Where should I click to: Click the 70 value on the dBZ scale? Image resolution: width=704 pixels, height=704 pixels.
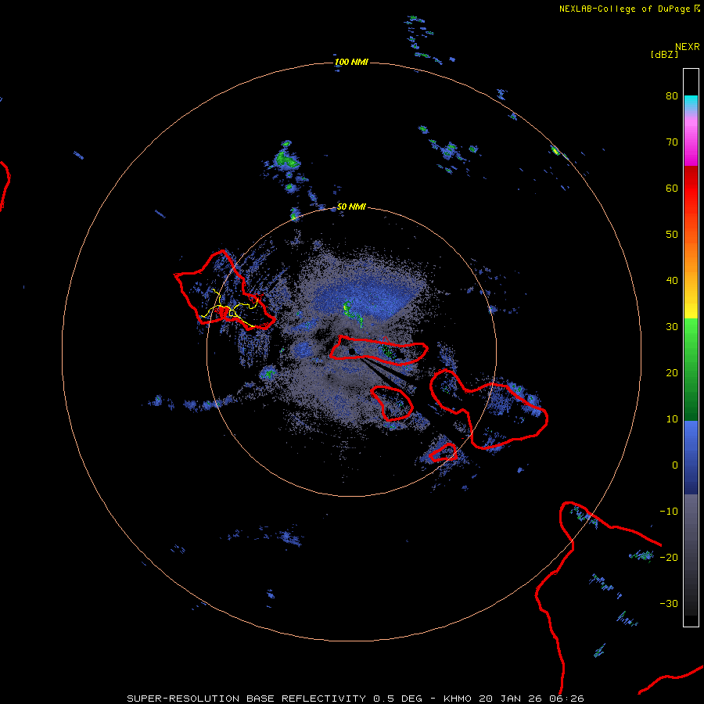(672, 142)
